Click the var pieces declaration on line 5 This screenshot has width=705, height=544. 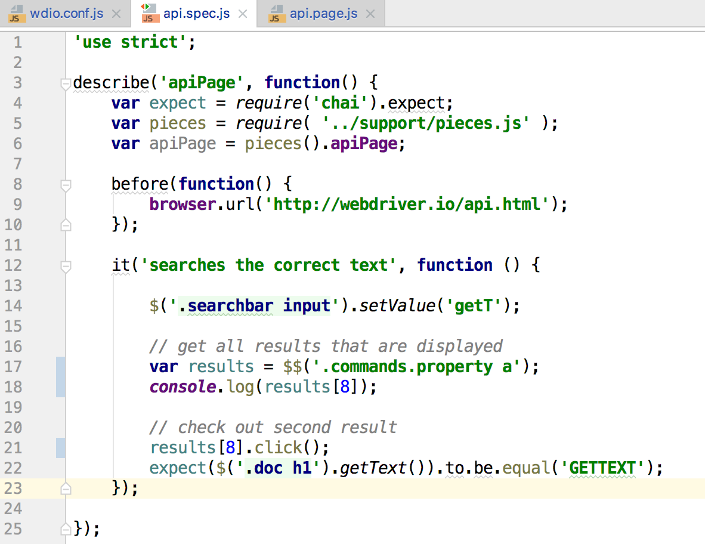pos(159,123)
